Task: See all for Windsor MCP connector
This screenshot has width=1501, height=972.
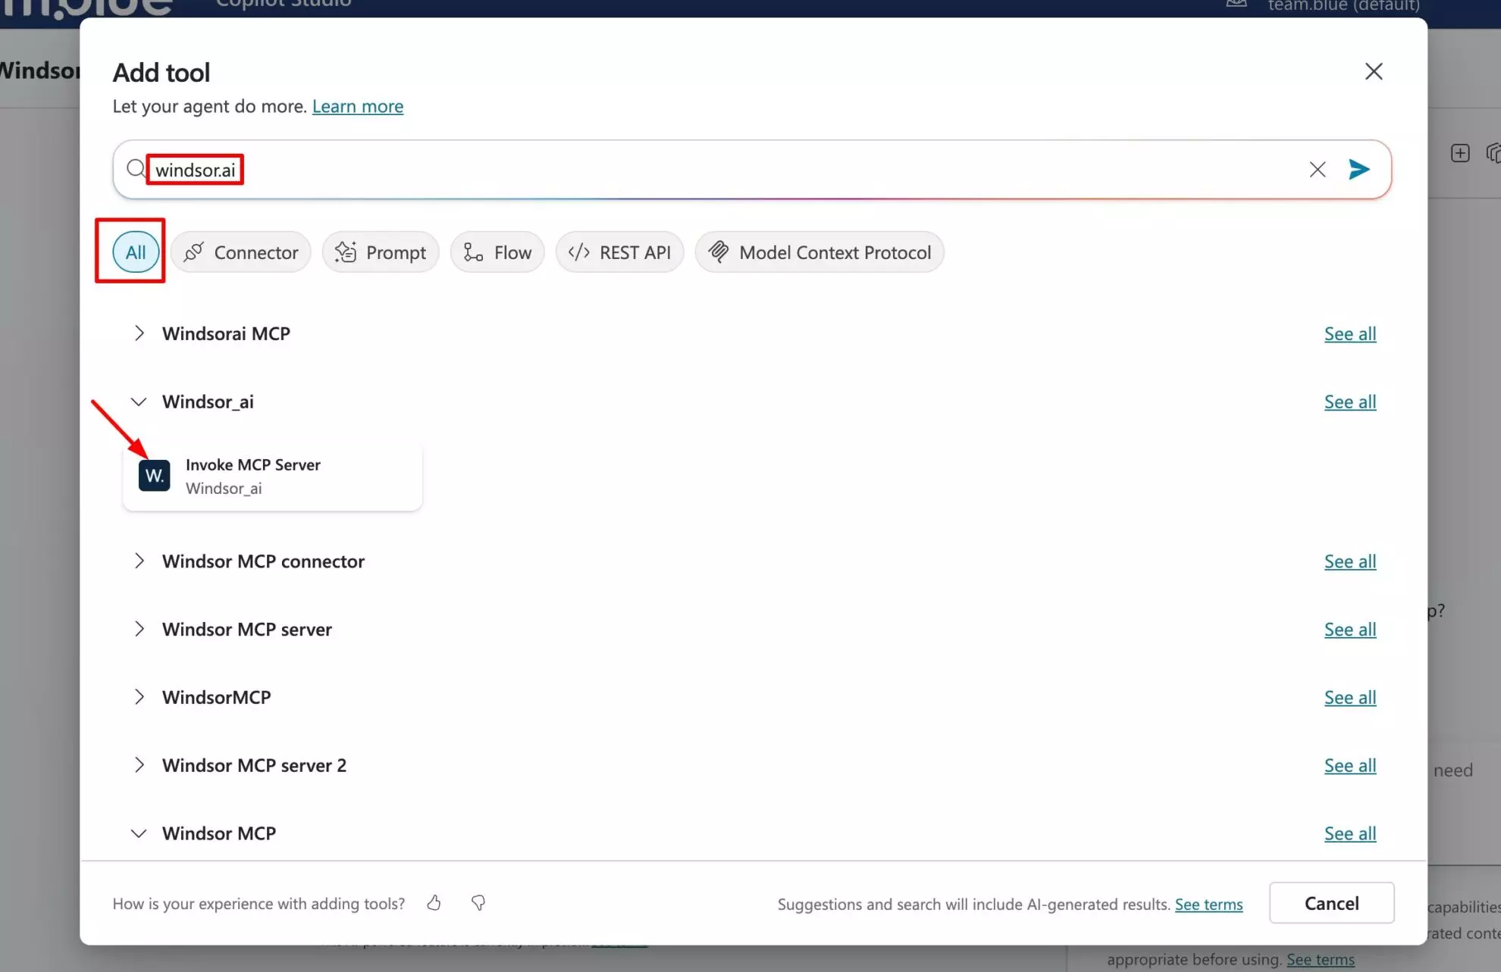Action: [x=1349, y=562]
